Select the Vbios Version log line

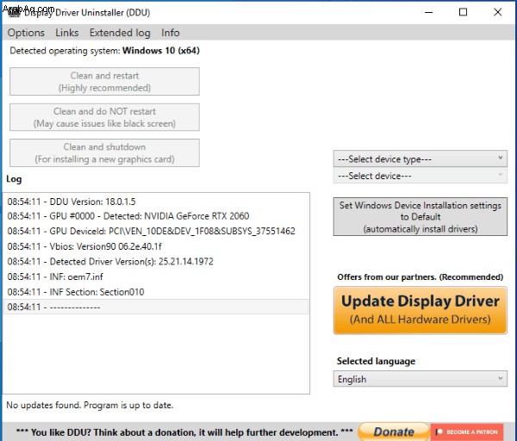point(156,246)
